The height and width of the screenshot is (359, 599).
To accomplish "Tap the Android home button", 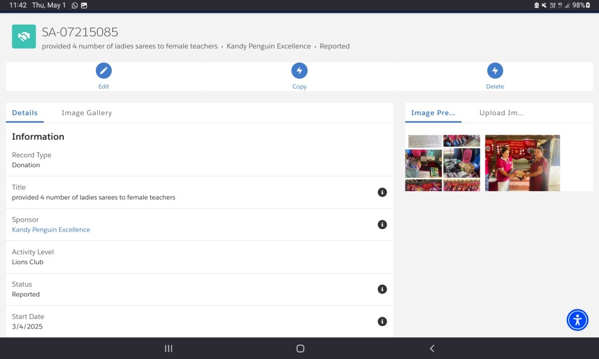I will [x=300, y=348].
